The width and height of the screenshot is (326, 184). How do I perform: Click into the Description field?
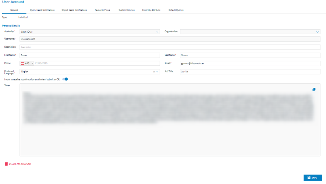tap(169, 47)
